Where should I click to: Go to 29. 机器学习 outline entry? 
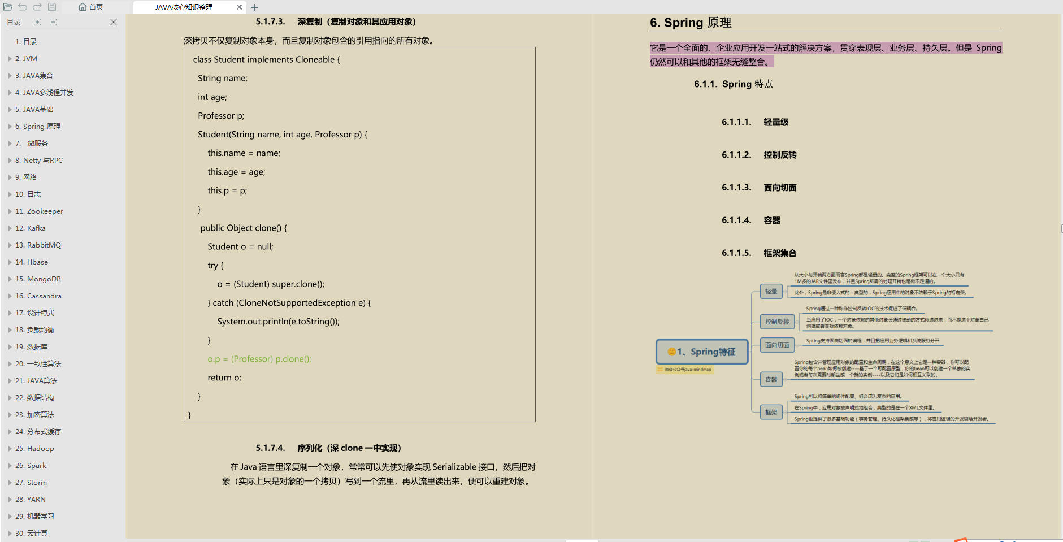34,517
